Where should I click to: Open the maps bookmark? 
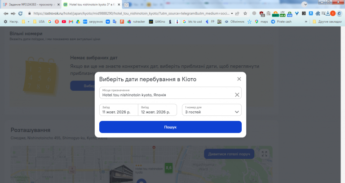tap(261, 21)
